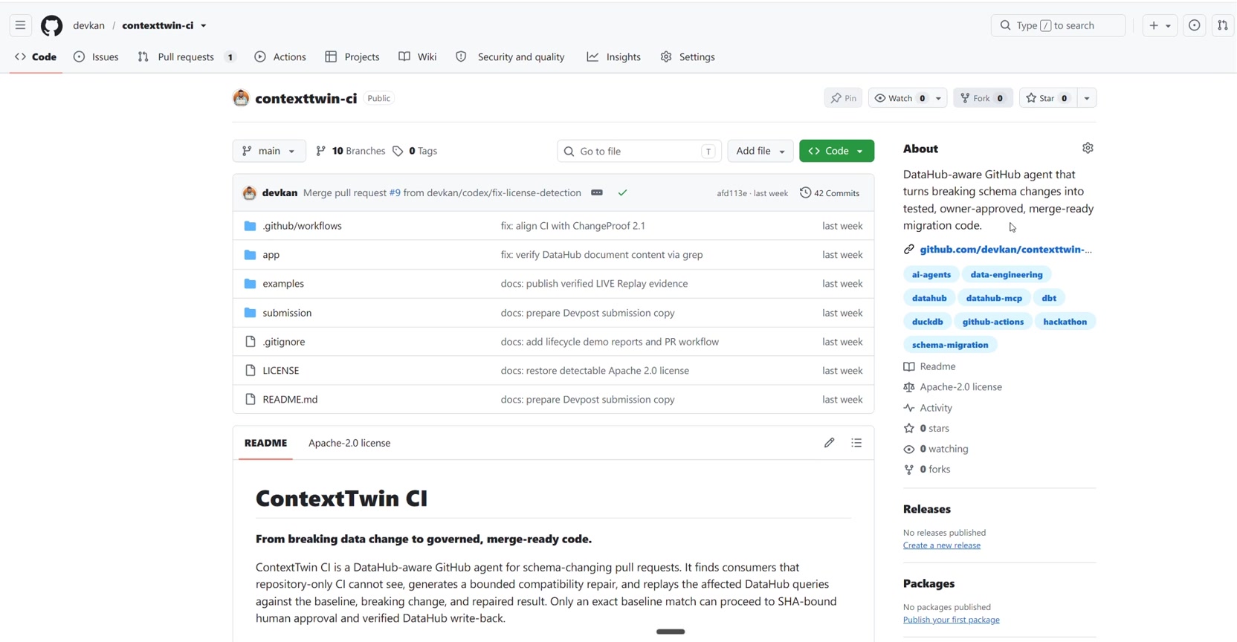Open the pull requests icon in header
Screen dimensions: 1237x642
[x=1222, y=25]
